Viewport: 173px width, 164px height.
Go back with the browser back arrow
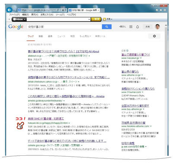click(10, 10)
